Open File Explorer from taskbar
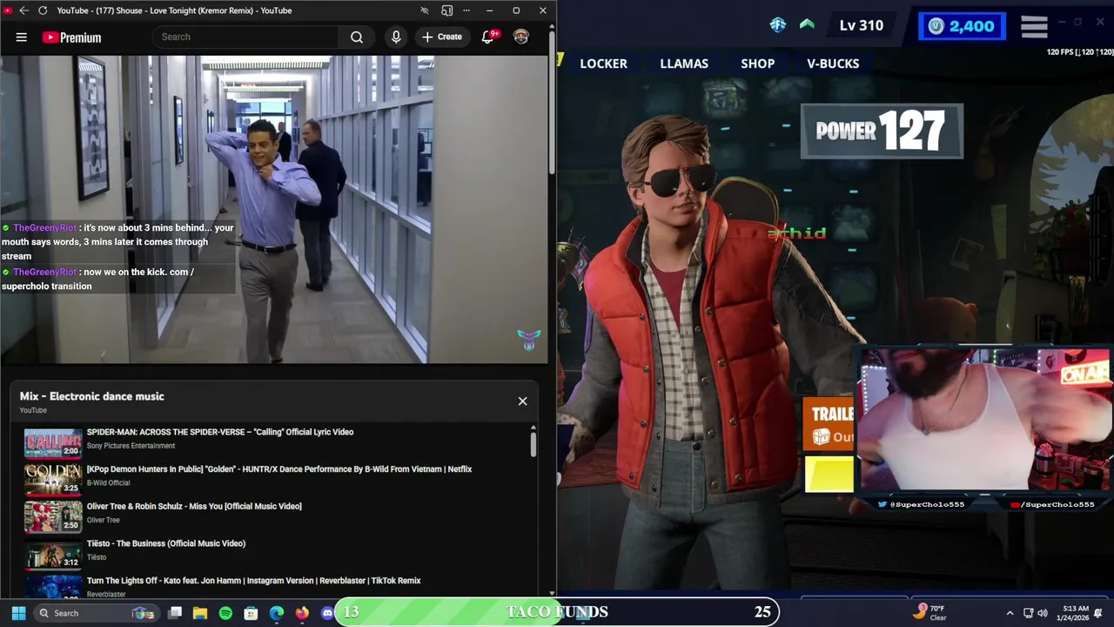Viewport: 1114px width, 627px height. (200, 613)
